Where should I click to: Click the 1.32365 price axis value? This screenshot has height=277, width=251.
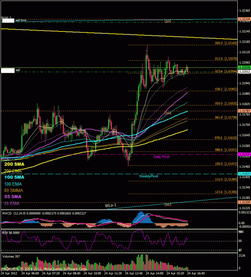click(245, 11)
